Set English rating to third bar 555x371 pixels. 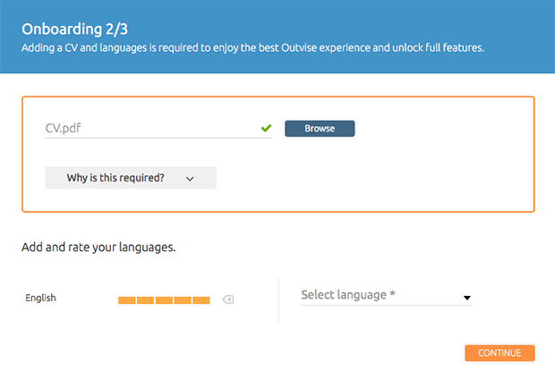click(x=164, y=300)
